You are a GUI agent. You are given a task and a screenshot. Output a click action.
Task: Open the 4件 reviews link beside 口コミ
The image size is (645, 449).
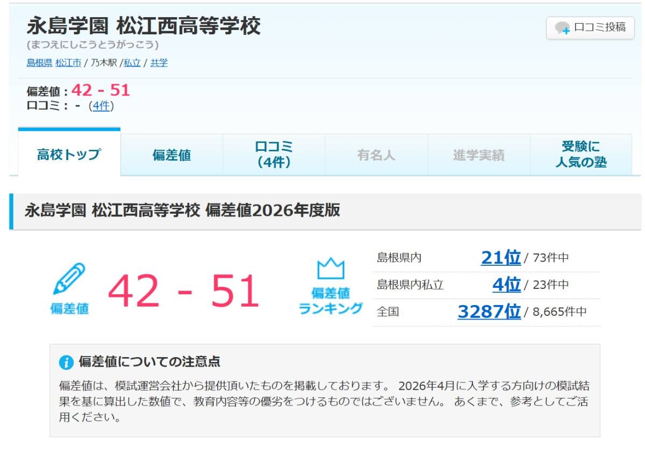point(101,106)
